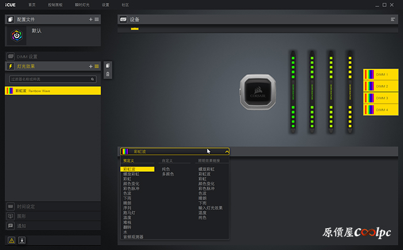Open the 灯光效果 yellow hamburger menu
The image size is (403, 250).
click(x=97, y=66)
